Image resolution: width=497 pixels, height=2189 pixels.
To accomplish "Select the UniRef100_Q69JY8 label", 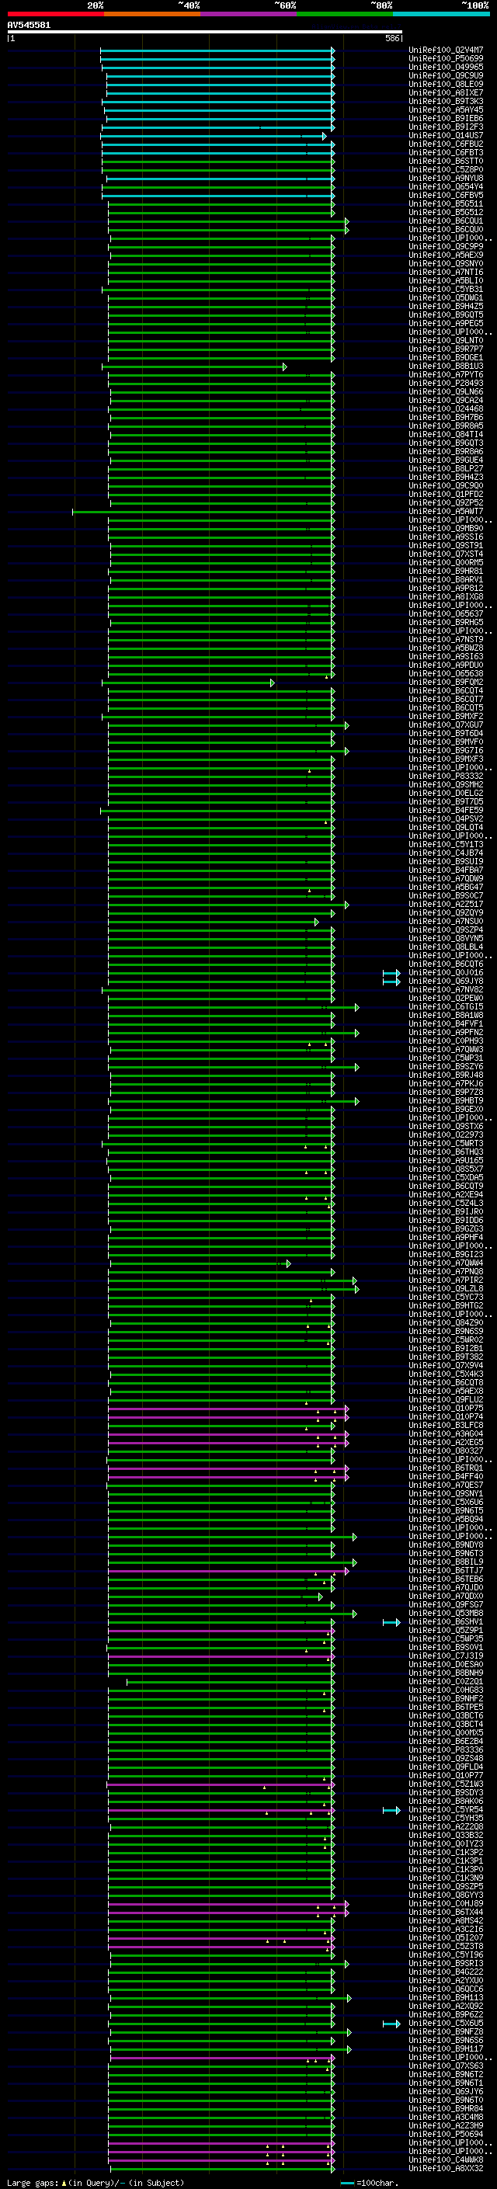I will pos(446,982).
